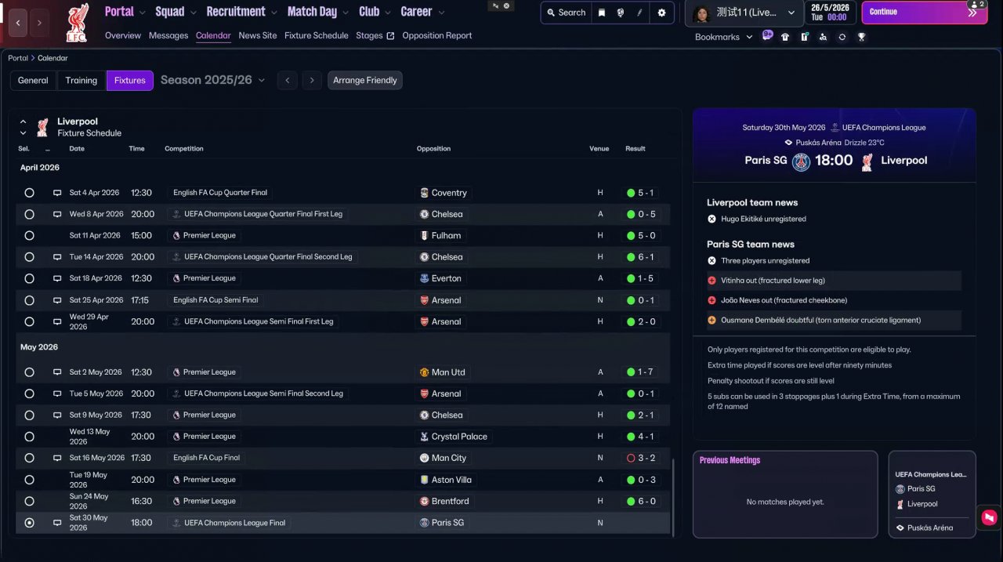Type in the Search field
This screenshot has width=1003, height=562.
click(x=566, y=13)
